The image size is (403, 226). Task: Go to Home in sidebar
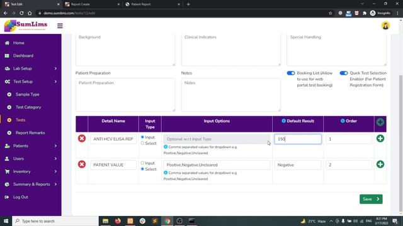[19, 43]
